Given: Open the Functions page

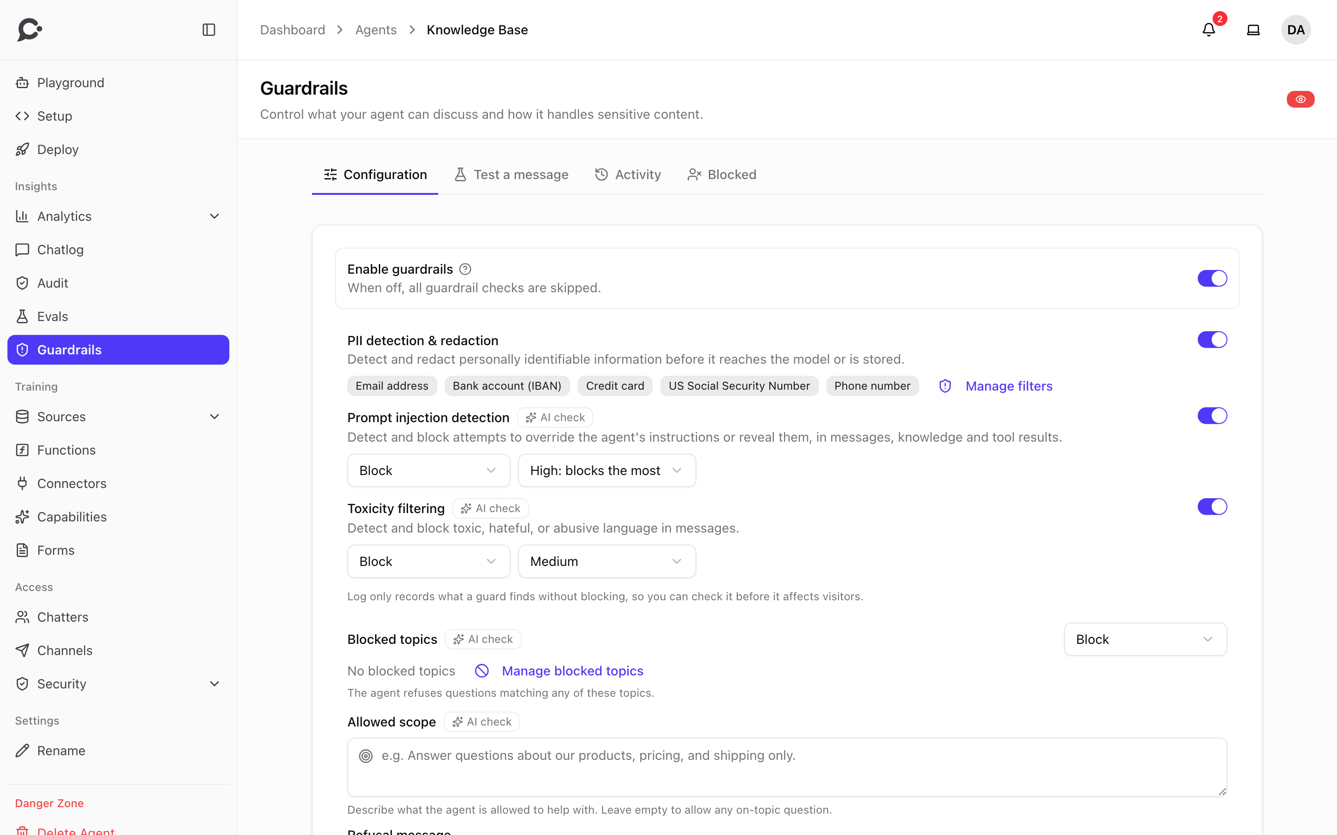Looking at the screenshot, I should (x=118, y=450).
